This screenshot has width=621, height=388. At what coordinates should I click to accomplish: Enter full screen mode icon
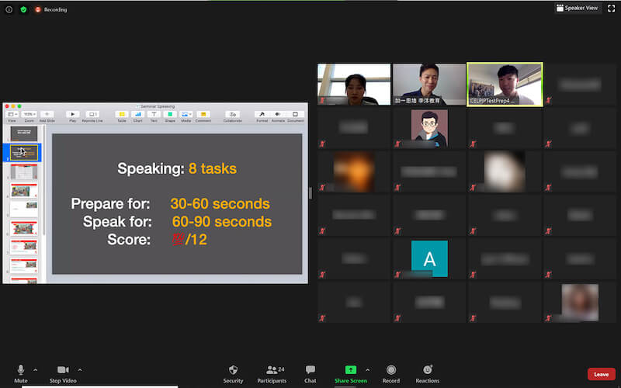point(611,8)
